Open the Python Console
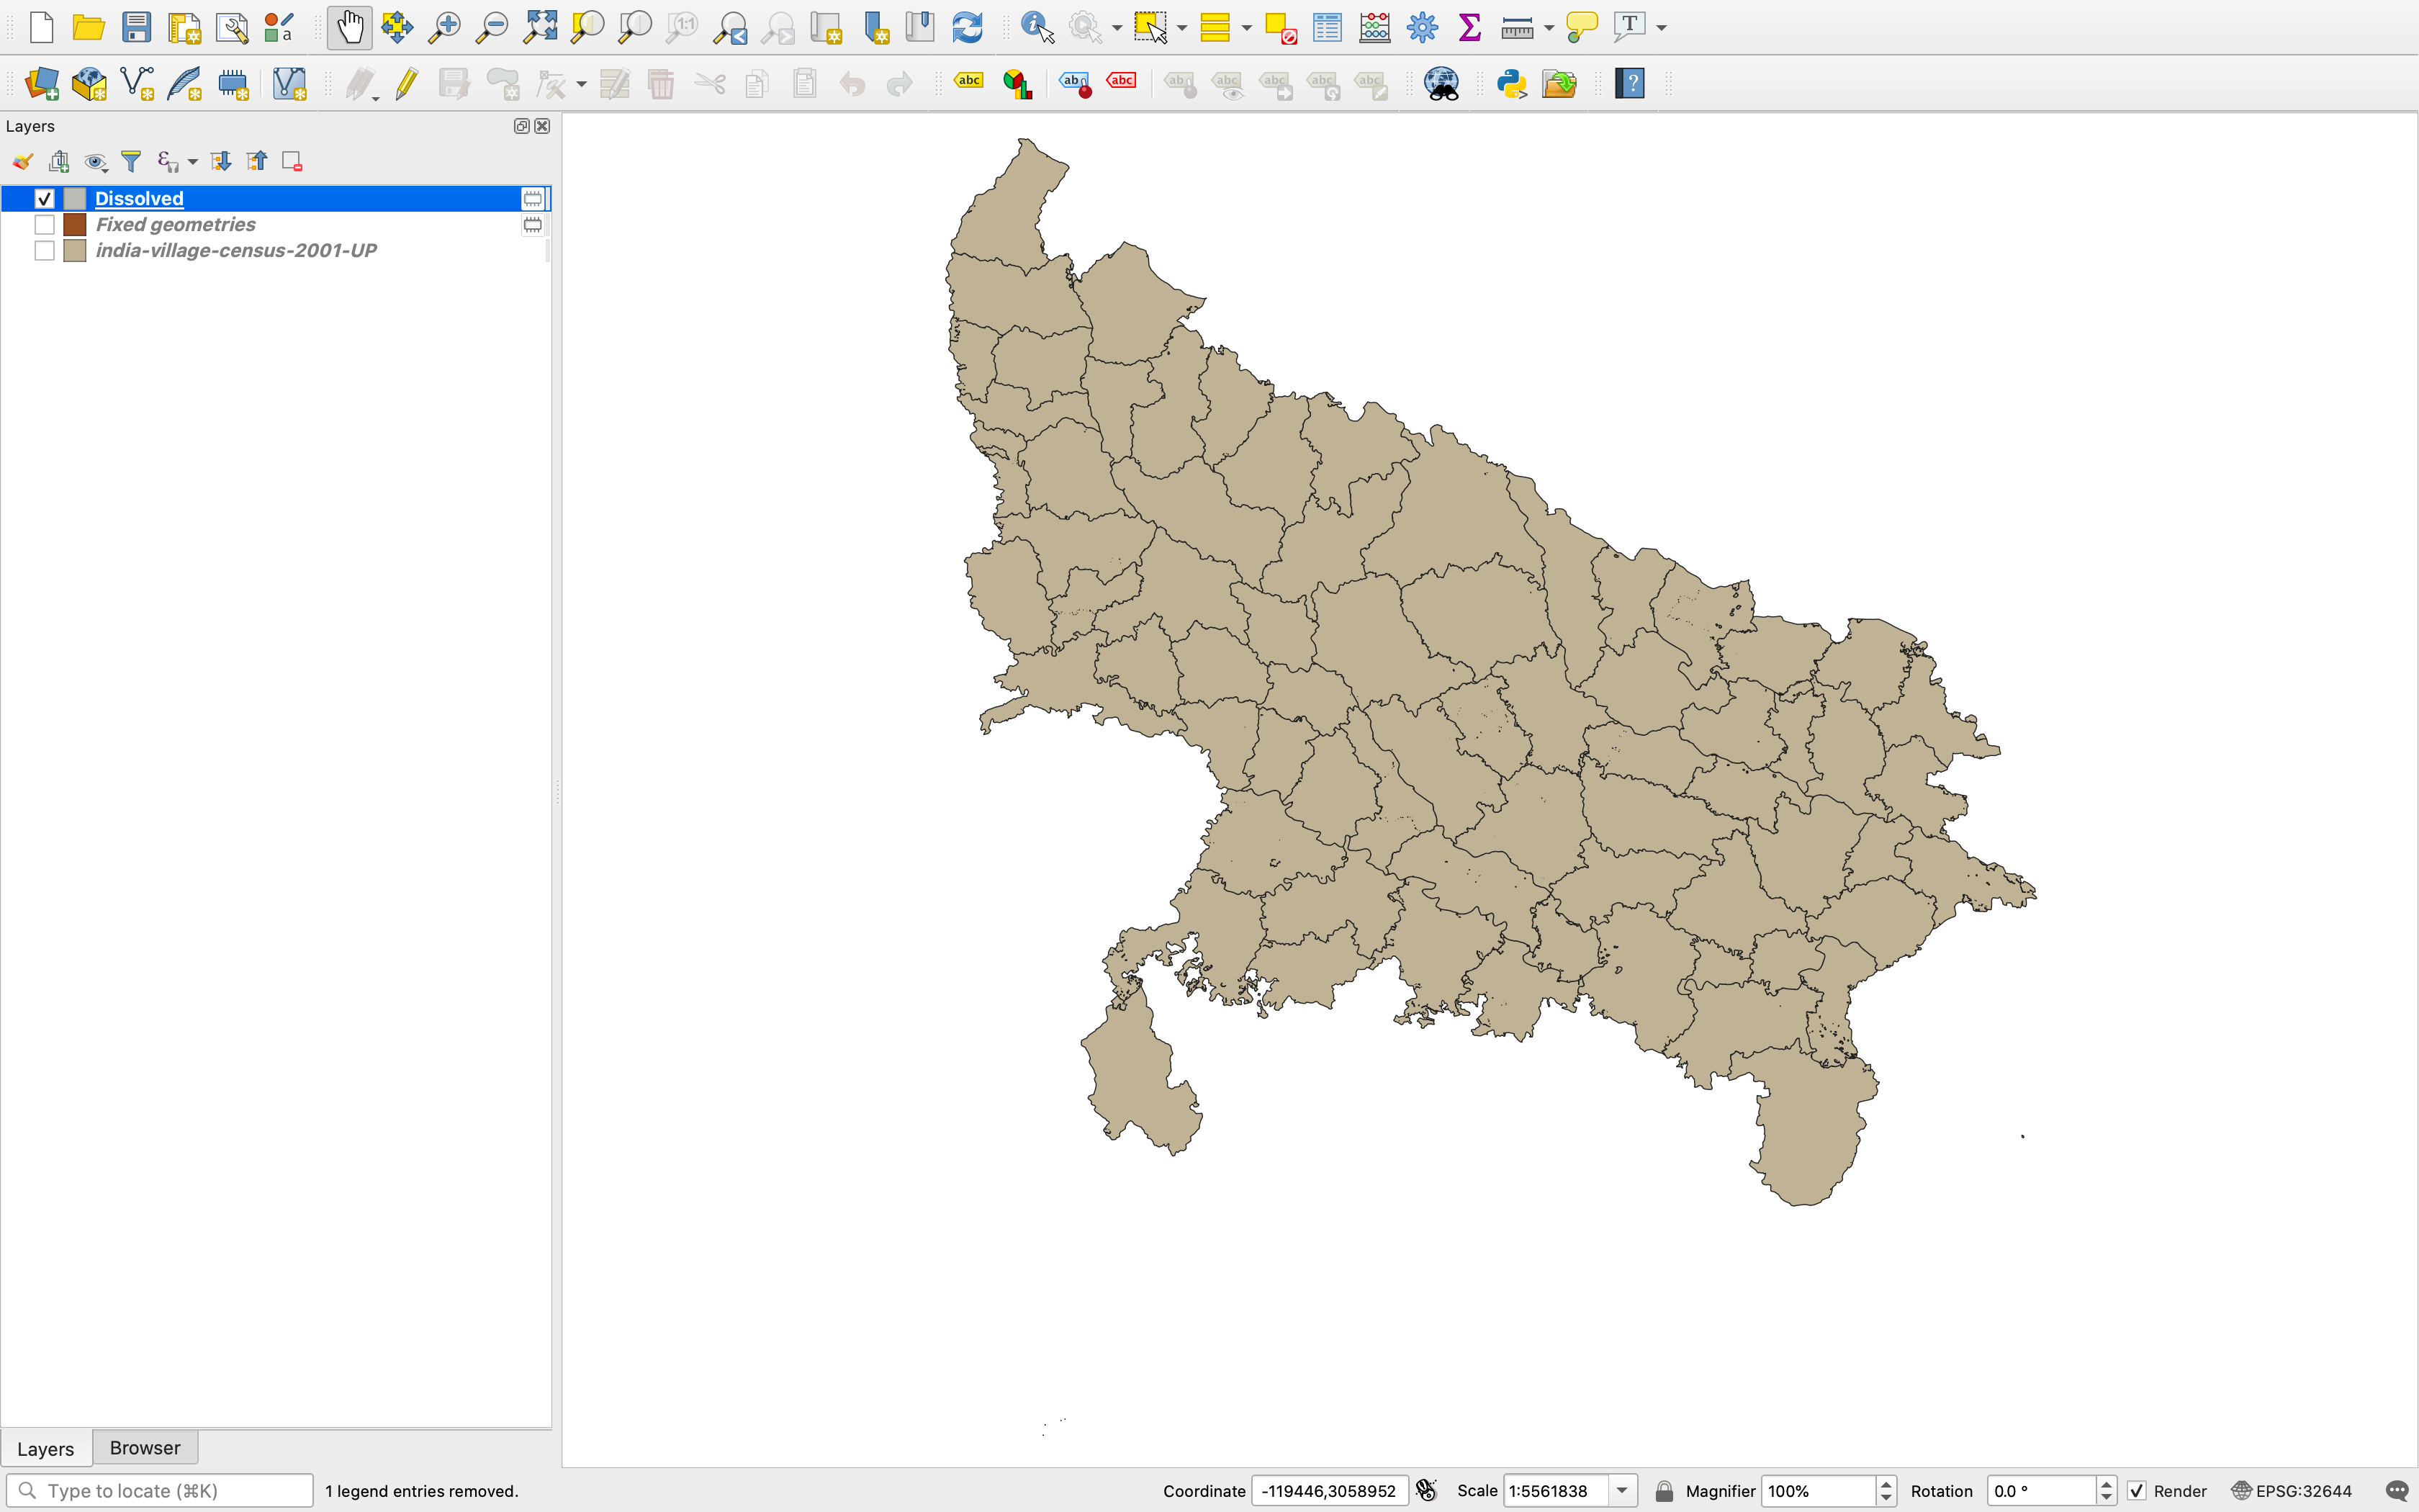Viewport: 2419px width, 1512px height. tap(1511, 84)
